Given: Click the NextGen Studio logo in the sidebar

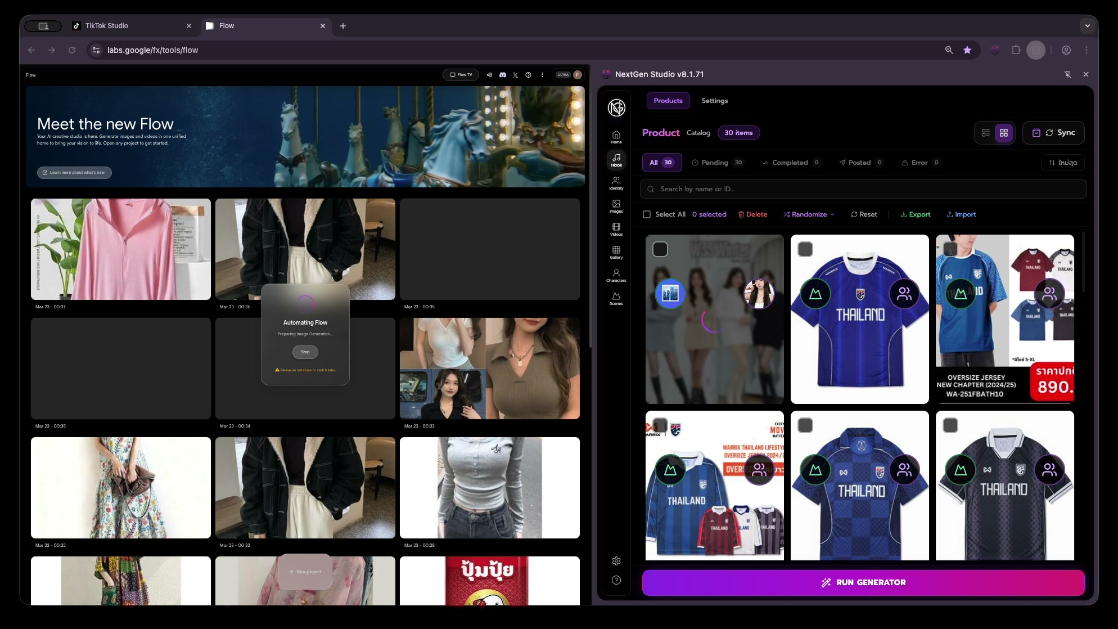Looking at the screenshot, I should click(616, 107).
